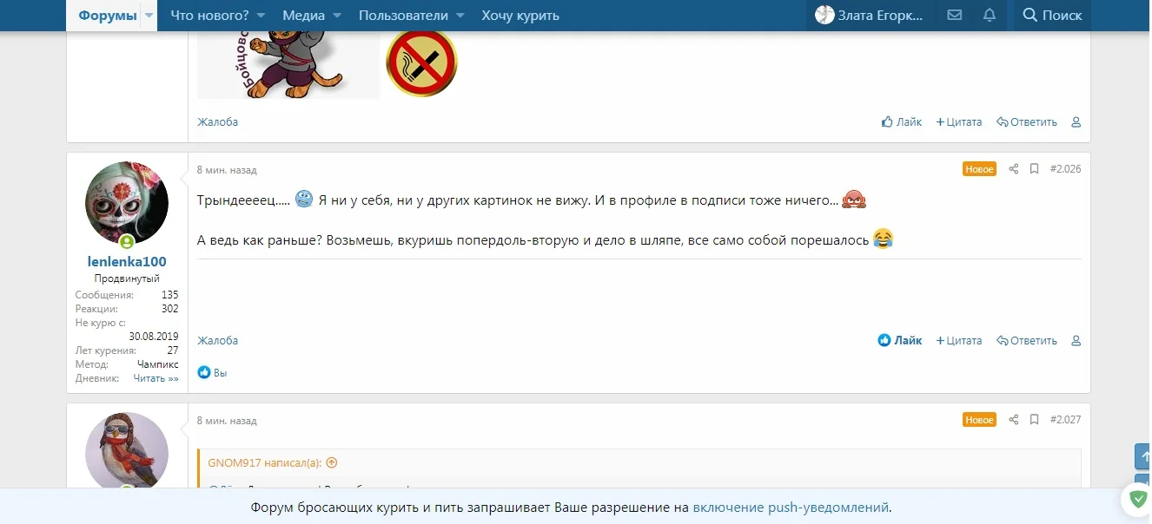Screen dimensions: 1152x524
Task: Open the Поиск search panel
Action: 1051,15
